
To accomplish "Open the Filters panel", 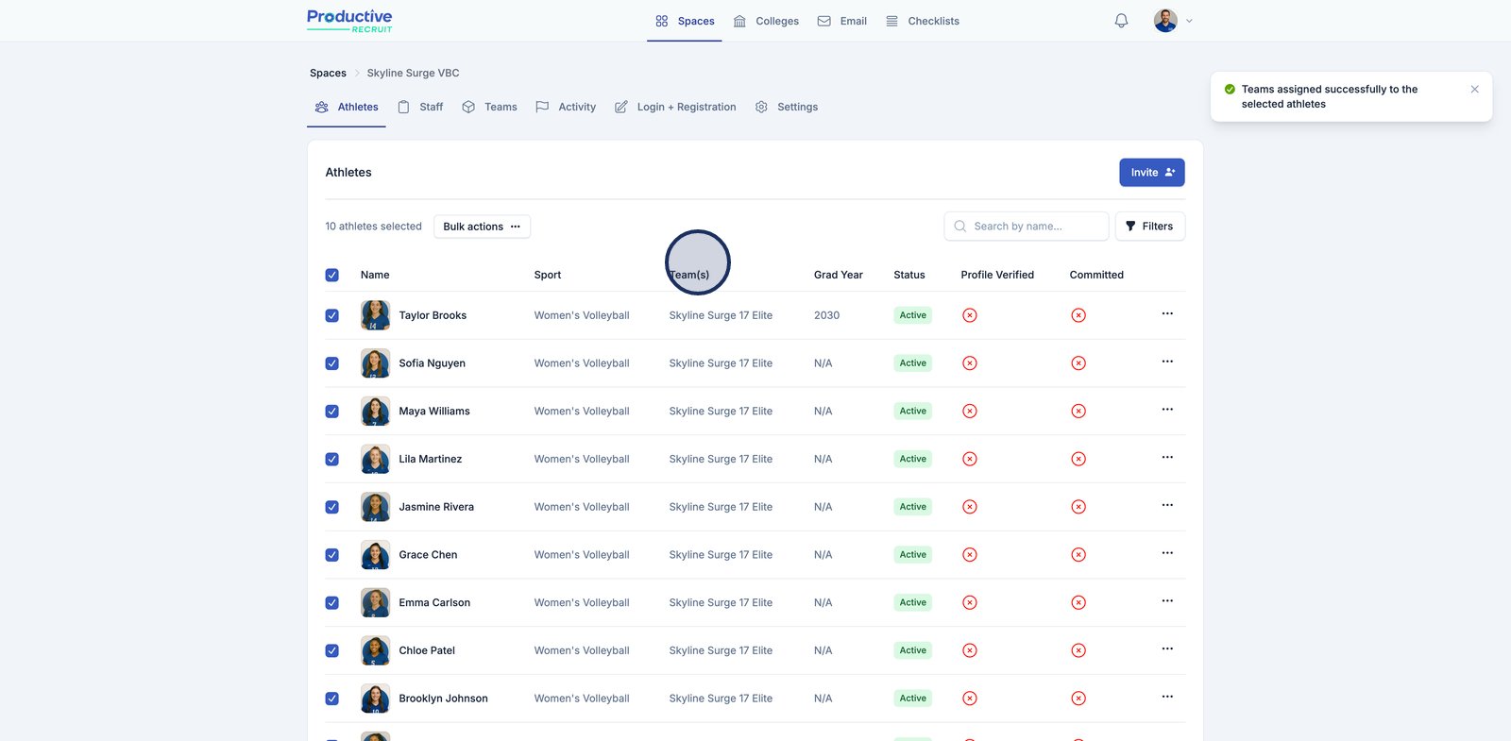I will (1149, 227).
